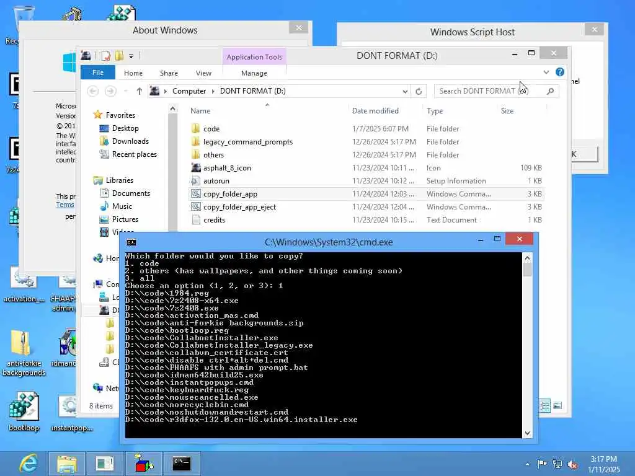Open File Explorer taskbar icon
The height and width of the screenshot is (476, 635).
coord(66,464)
